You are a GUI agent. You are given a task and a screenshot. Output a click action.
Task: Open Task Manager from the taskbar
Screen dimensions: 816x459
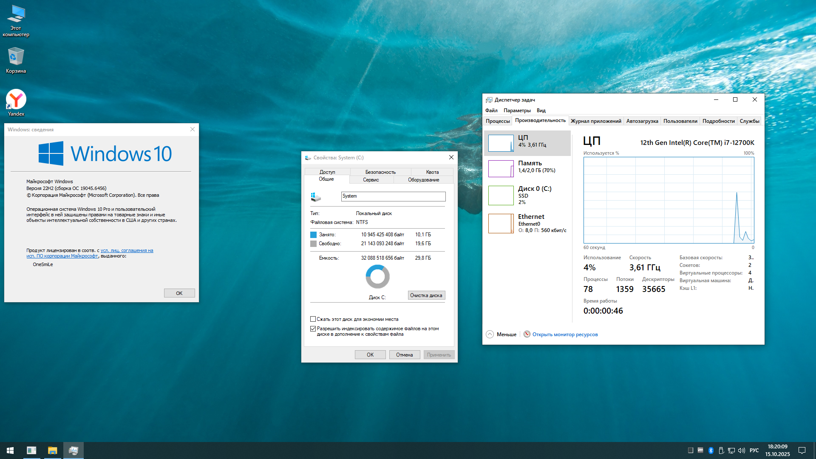73,450
